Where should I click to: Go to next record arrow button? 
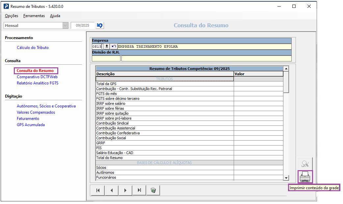pyautogui.click(x=125, y=190)
